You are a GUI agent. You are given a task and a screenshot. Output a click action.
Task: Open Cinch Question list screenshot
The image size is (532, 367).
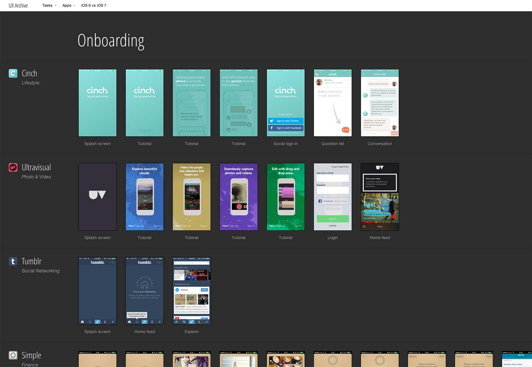(333, 103)
